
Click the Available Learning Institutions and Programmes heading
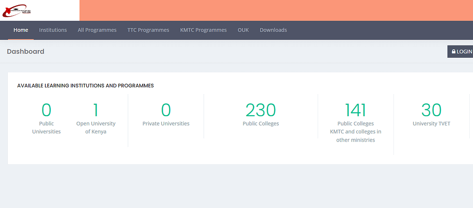coord(86,85)
